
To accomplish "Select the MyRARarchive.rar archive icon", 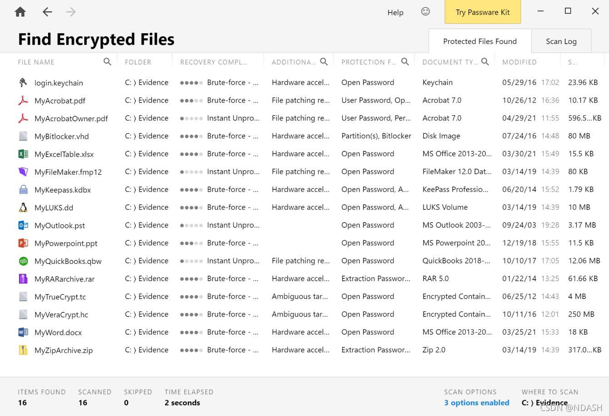I will pos(23,279).
